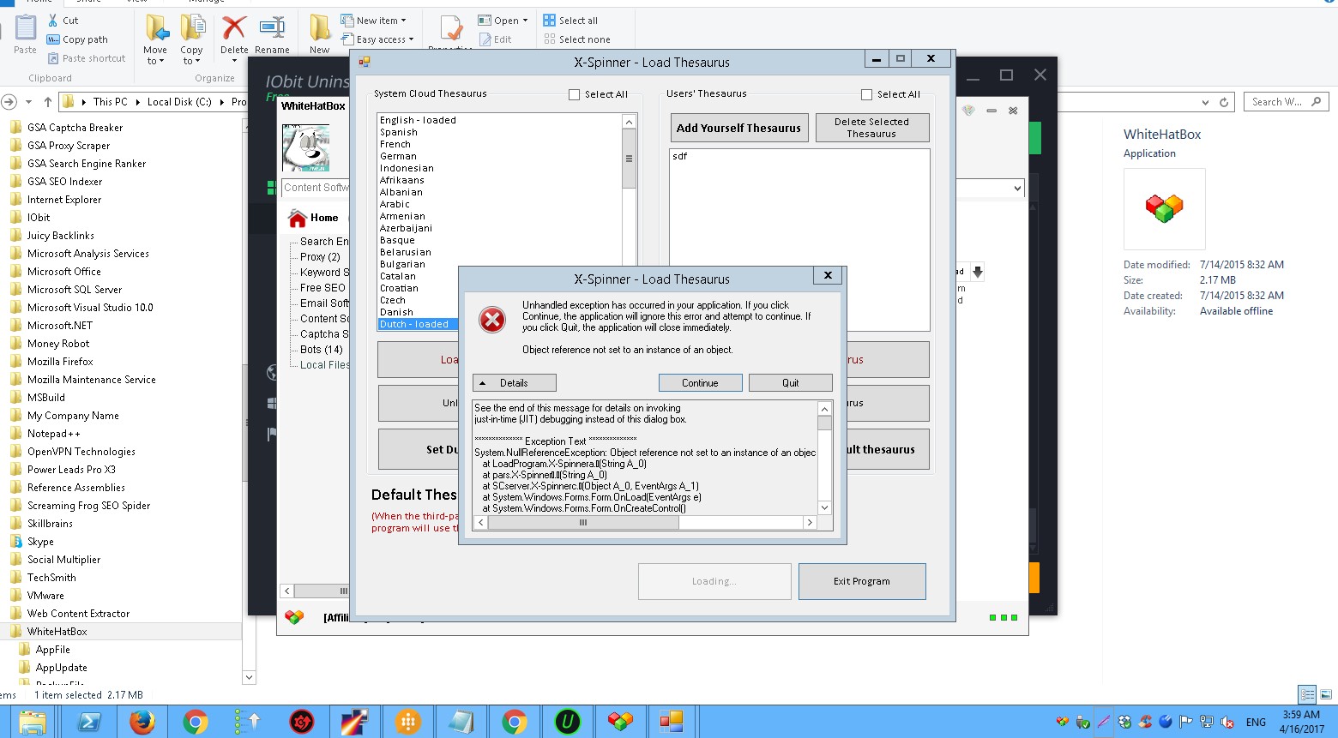Open the Home section in WhiteHatBox
Image resolution: width=1338 pixels, height=738 pixels.
(x=323, y=218)
